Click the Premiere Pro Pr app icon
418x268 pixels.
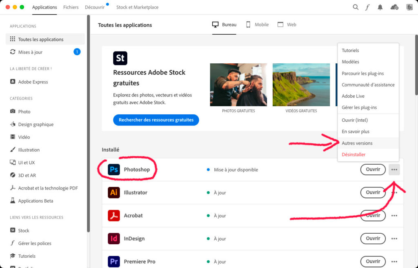click(x=114, y=261)
